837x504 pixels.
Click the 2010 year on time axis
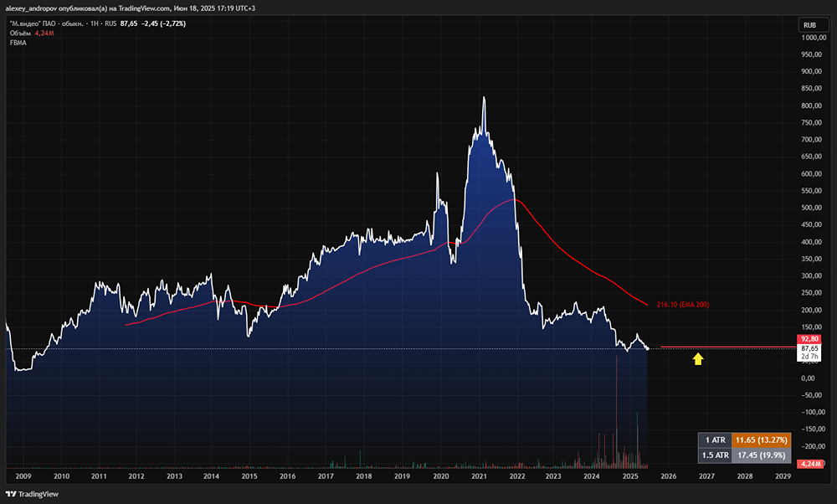[61, 476]
